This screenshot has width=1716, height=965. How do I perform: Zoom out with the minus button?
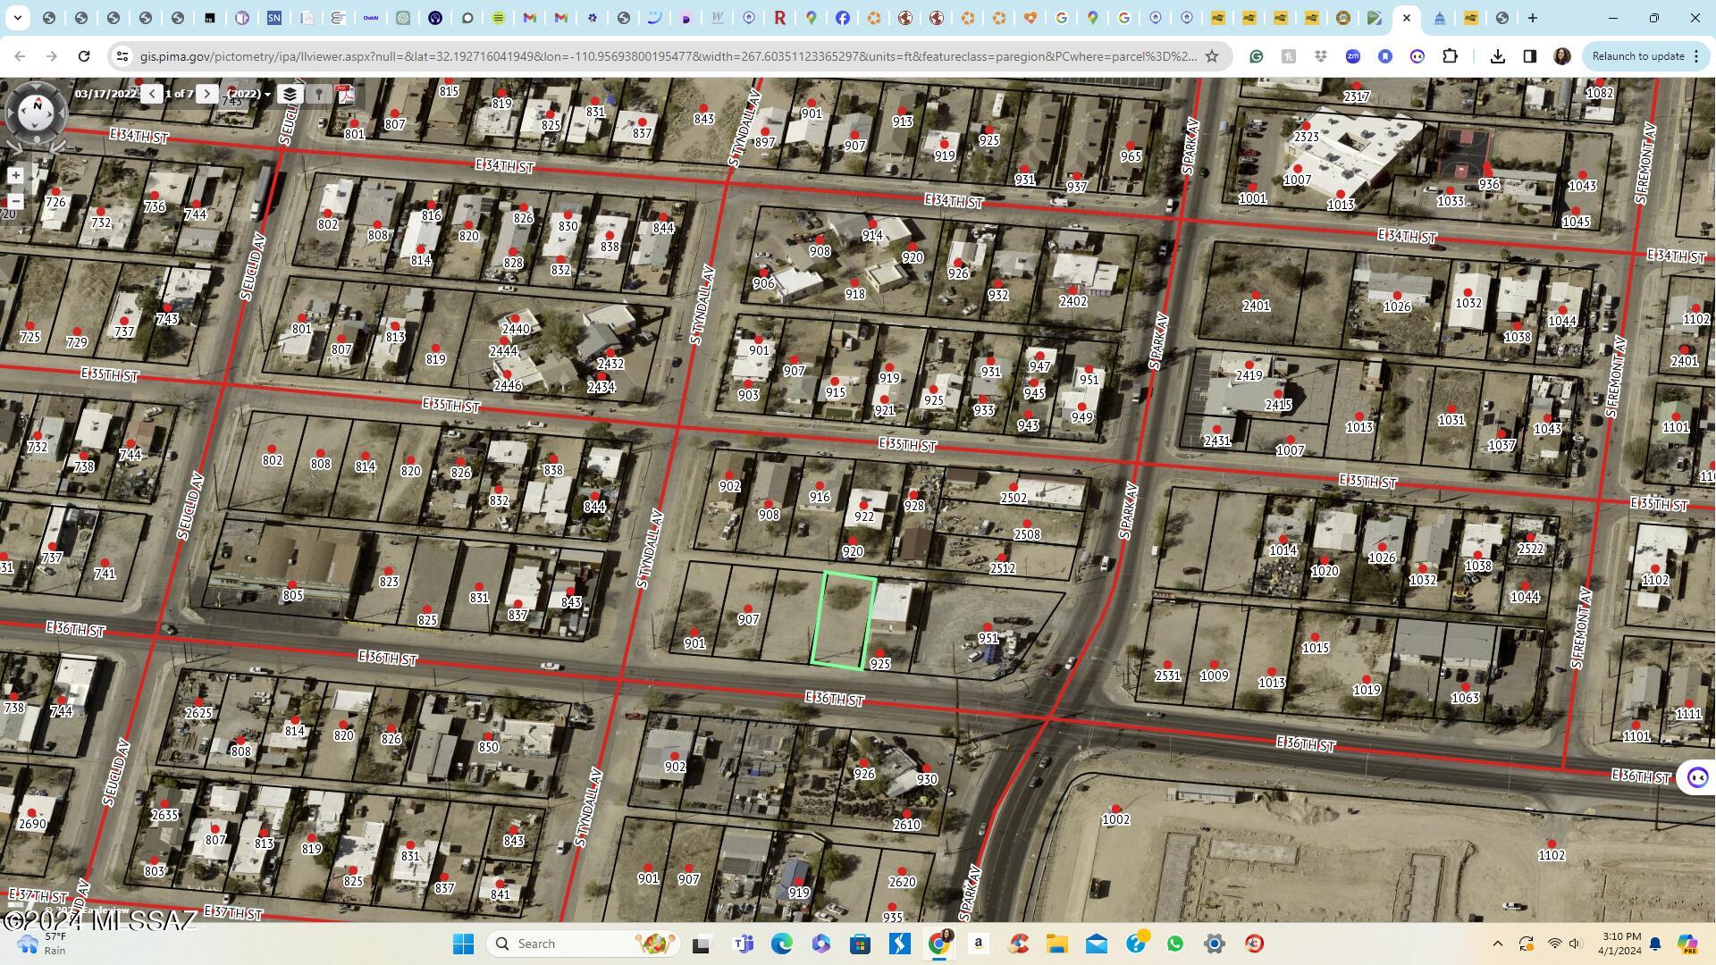point(15,201)
